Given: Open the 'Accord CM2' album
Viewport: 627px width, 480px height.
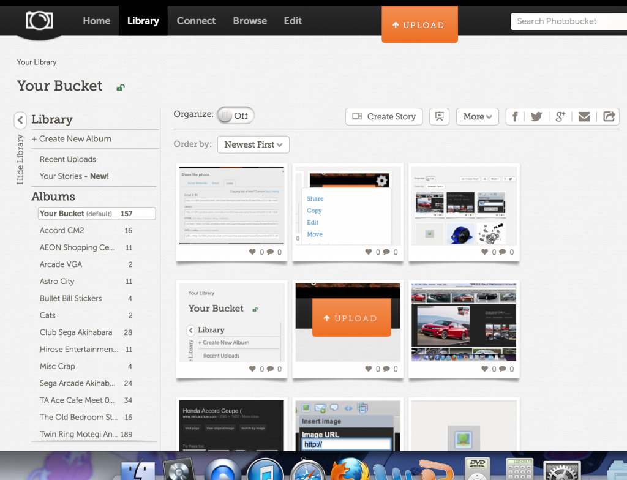Looking at the screenshot, I should click(86, 230).
